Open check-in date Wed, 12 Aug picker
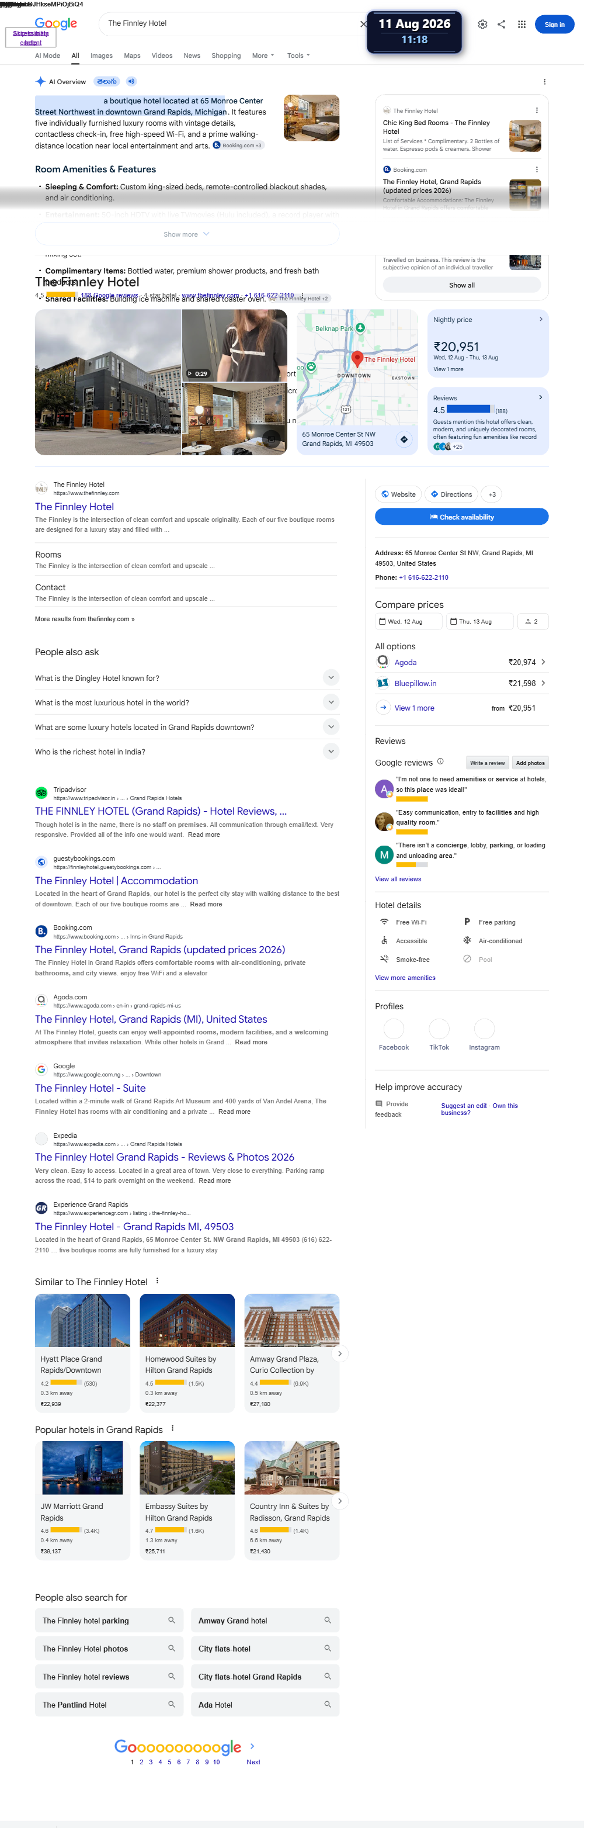The width and height of the screenshot is (591, 1828). tap(408, 622)
